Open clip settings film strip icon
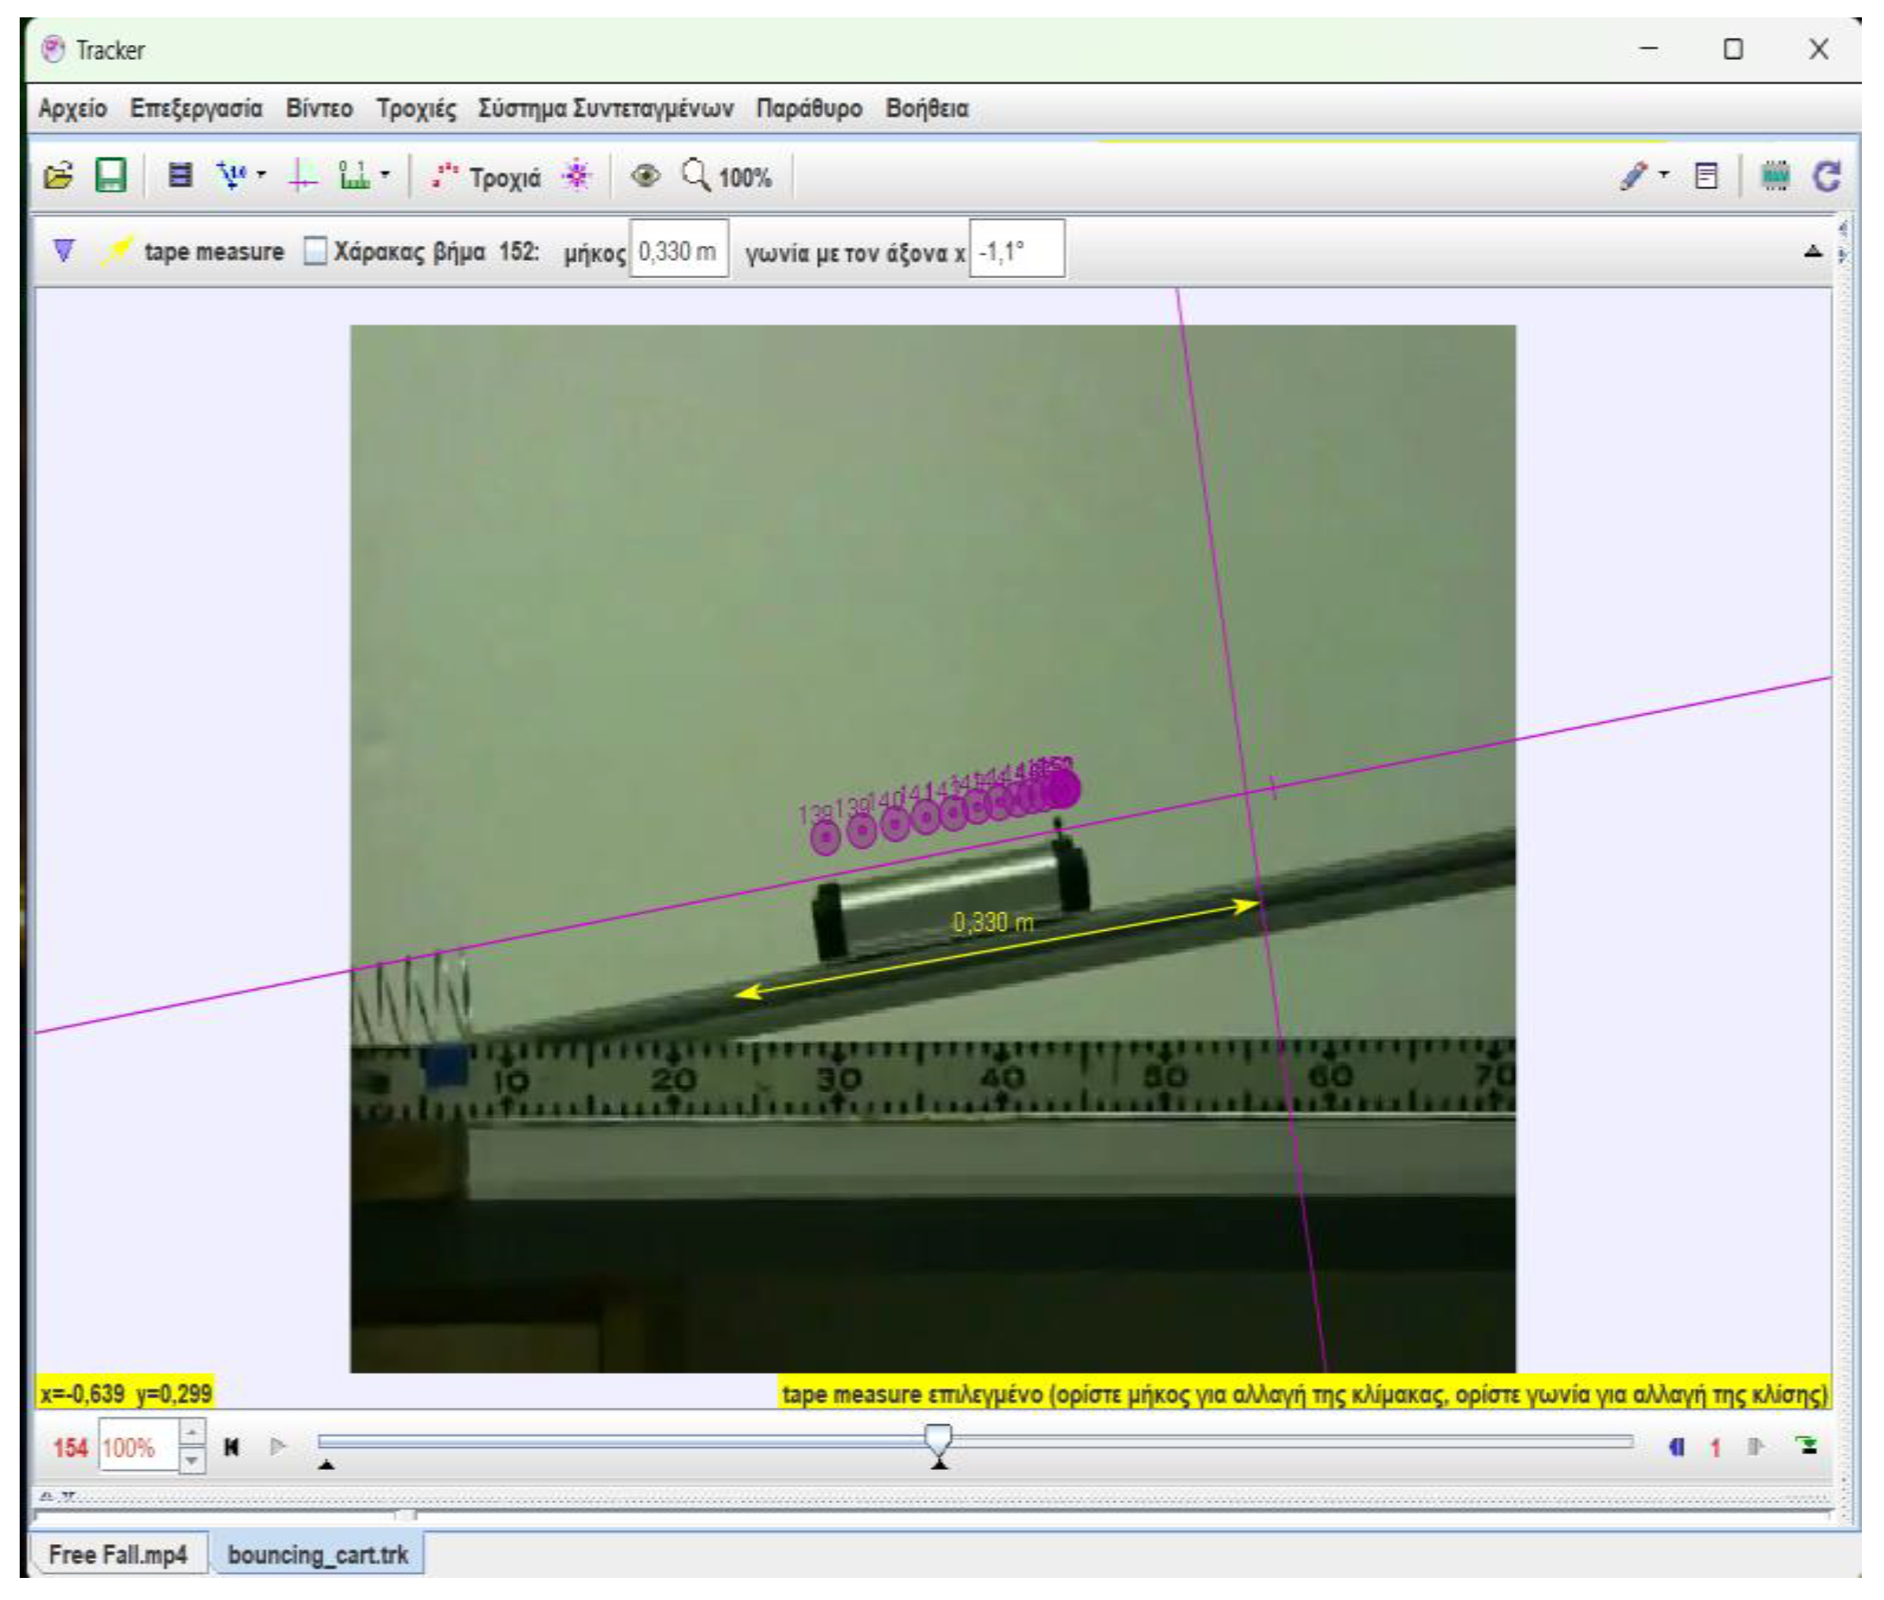 pyautogui.click(x=180, y=175)
